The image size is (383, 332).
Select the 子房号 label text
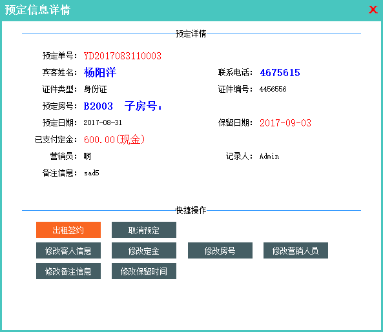pyautogui.click(x=143, y=106)
